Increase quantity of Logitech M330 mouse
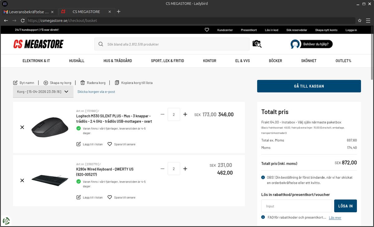Viewport: 374px width, 227px height. pyautogui.click(x=185, y=114)
